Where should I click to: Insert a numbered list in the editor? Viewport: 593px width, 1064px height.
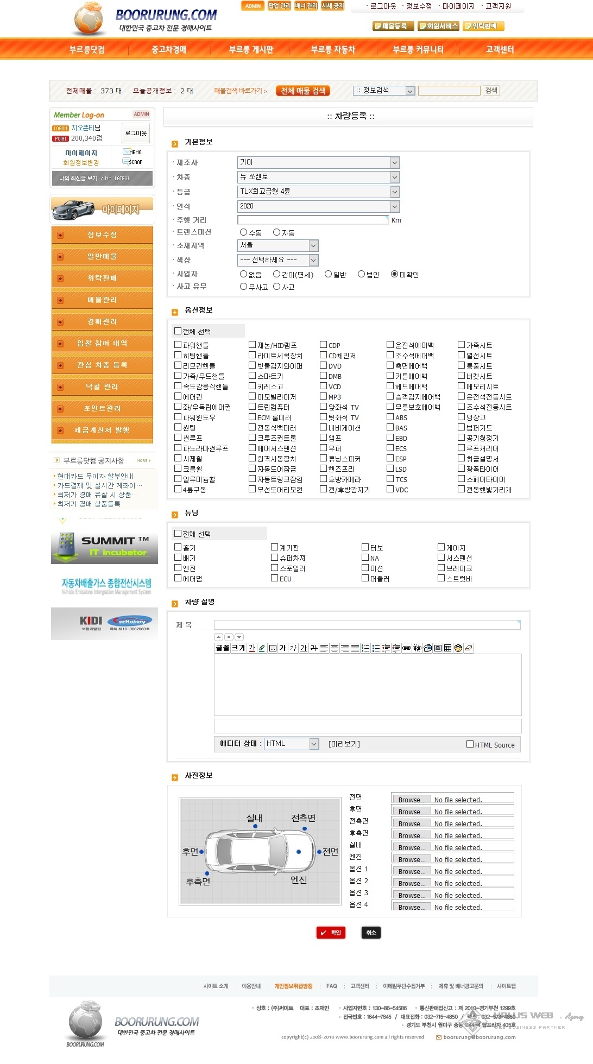click(365, 648)
